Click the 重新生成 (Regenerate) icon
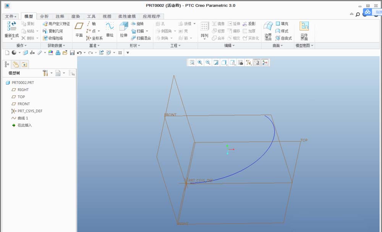382x232 pixels. [x=11, y=26]
